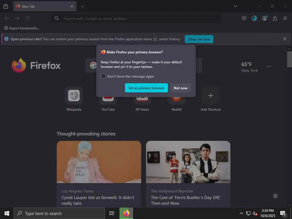Open the Cyndi Lauper story thumbnail
The width and height of the screenshot is (292, 219).
(x=99, y=162)
